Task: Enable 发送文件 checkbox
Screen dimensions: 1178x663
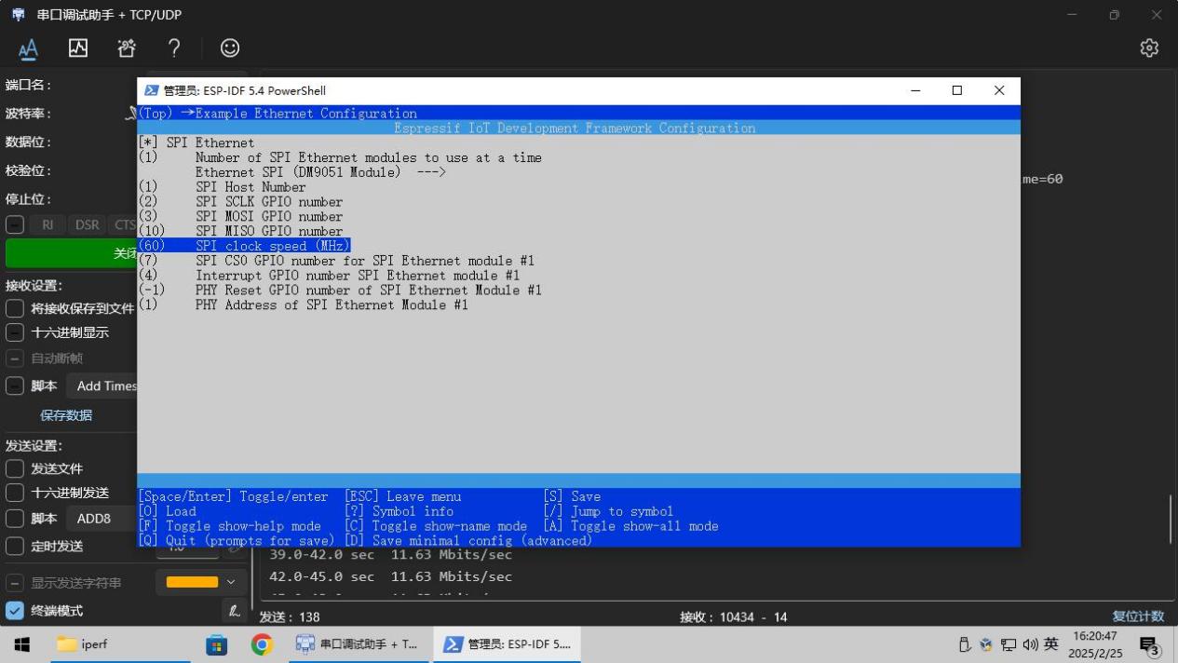Action: [15, 468]
